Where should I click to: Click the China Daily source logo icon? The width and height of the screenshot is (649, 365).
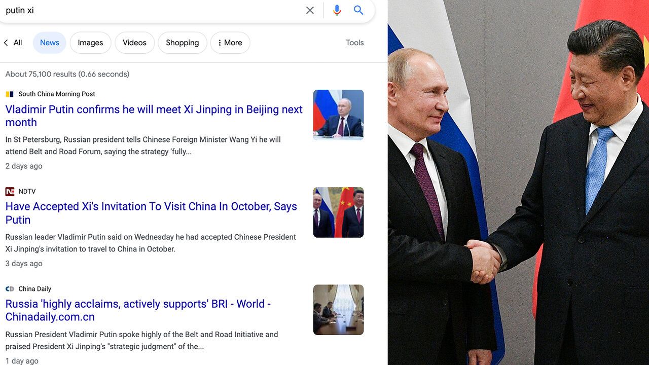pyautogui.click(x=10, y=289)
